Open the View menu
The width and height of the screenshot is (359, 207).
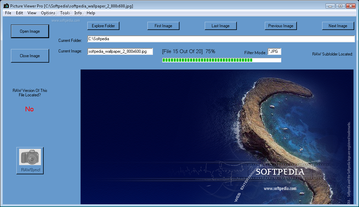[32, 13]
